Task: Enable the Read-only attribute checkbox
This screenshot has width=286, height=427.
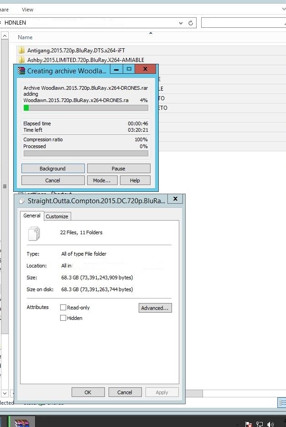Action: tap(63, 308)
